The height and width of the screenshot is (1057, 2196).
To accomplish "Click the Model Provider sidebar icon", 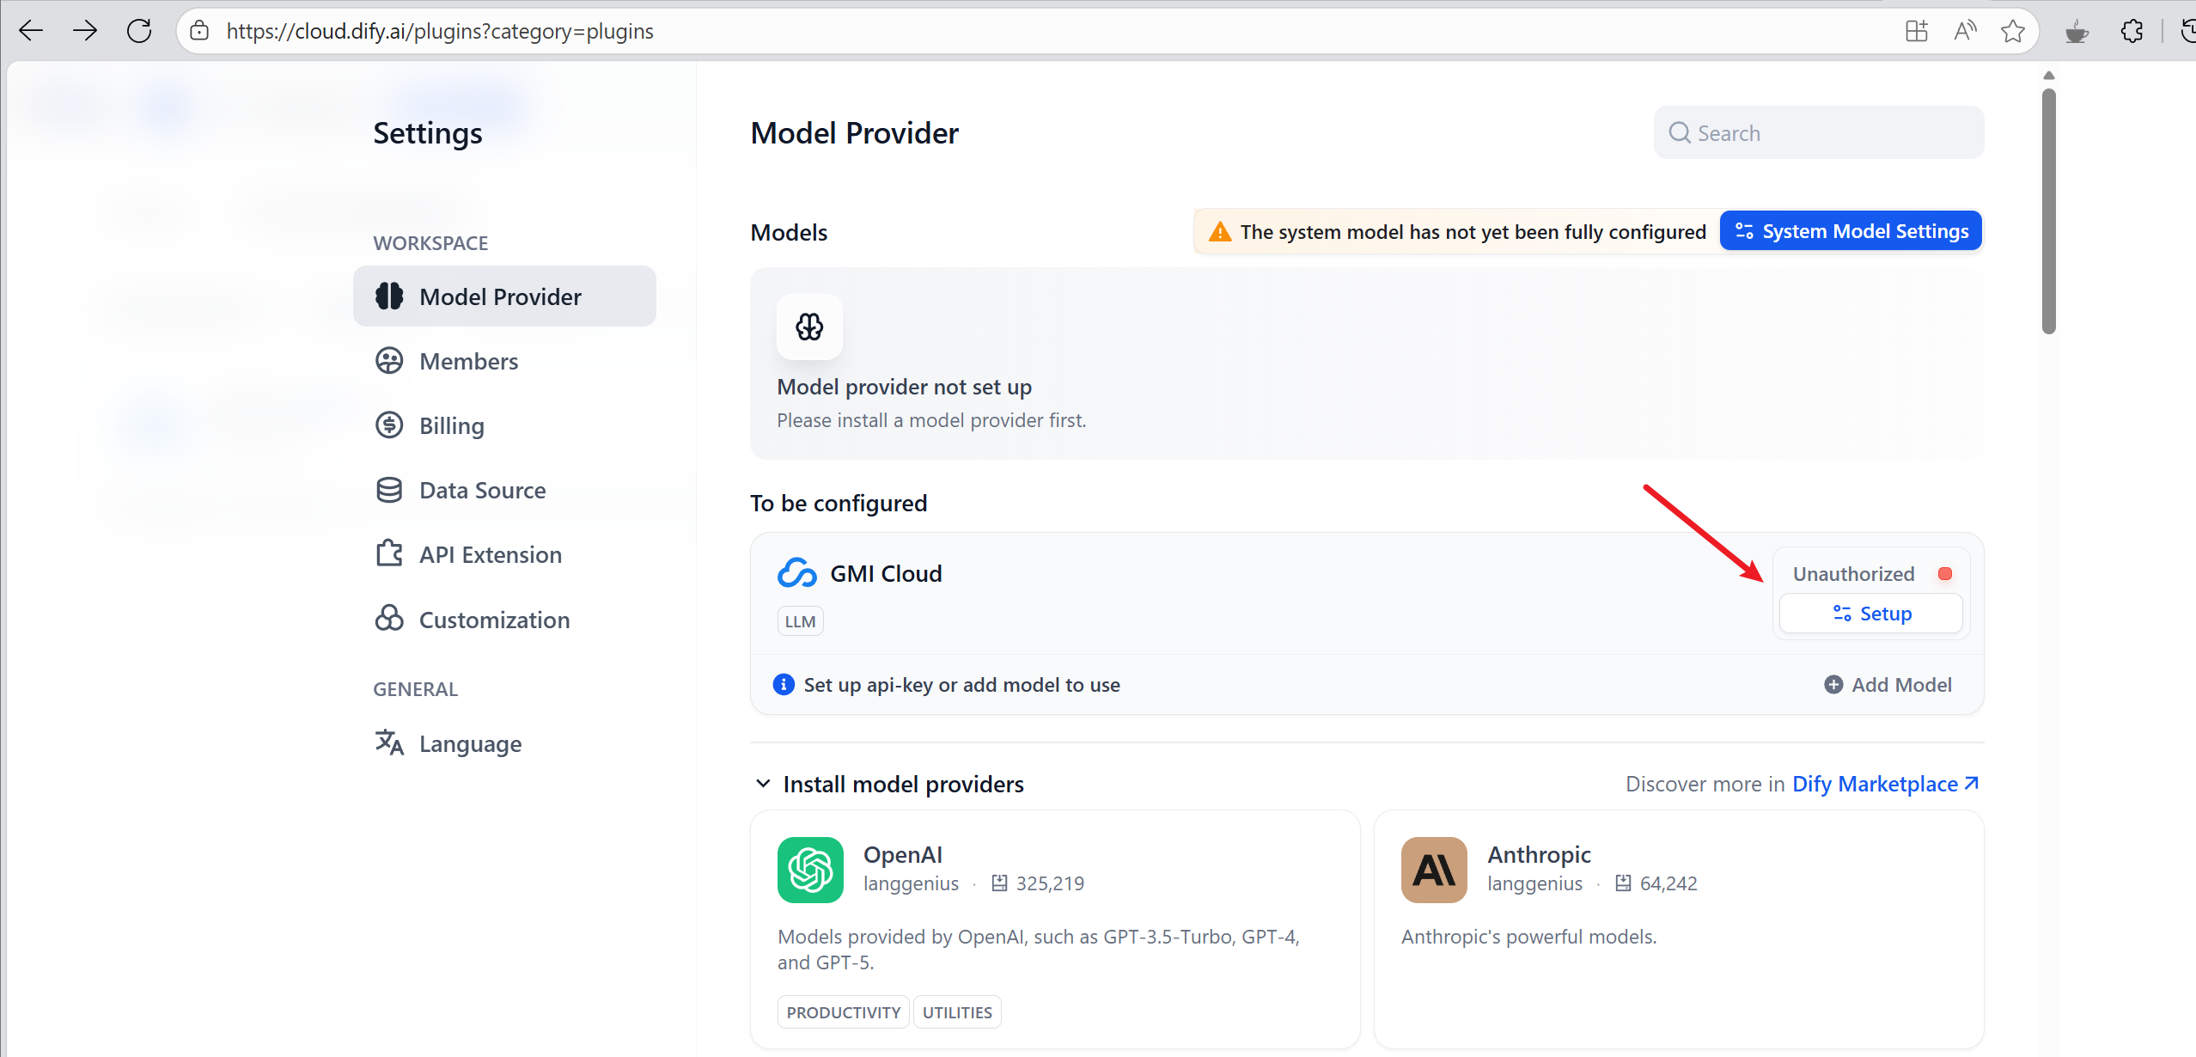I will (390, 296).
